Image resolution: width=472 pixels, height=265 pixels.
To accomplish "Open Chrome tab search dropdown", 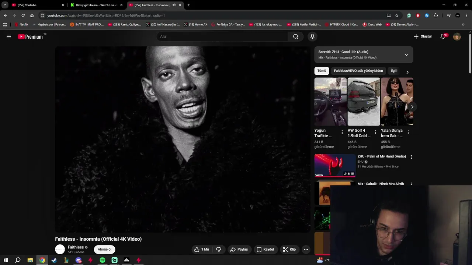I will [5, 5].
